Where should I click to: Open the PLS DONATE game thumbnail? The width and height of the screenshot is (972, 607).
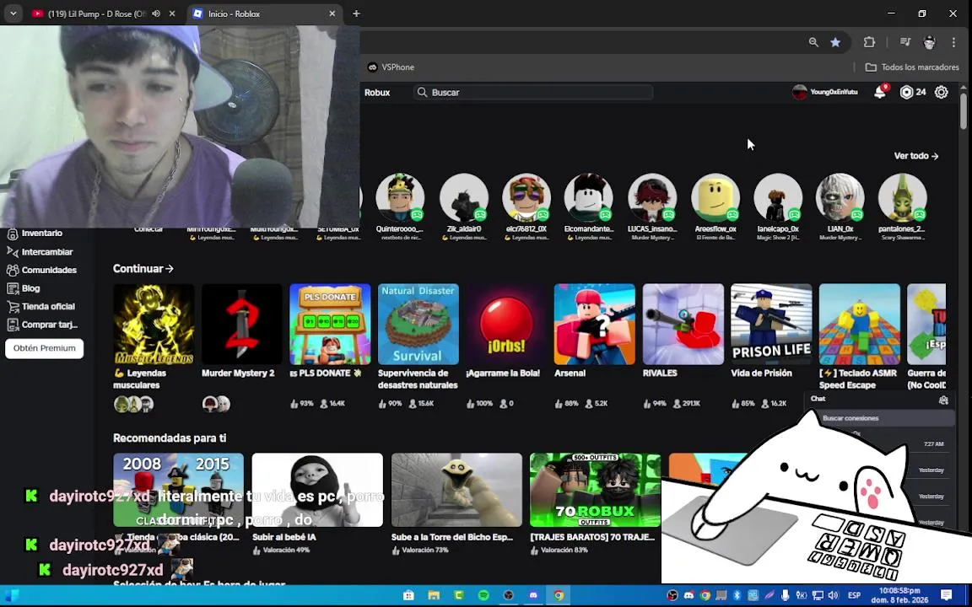pos(330,324)
